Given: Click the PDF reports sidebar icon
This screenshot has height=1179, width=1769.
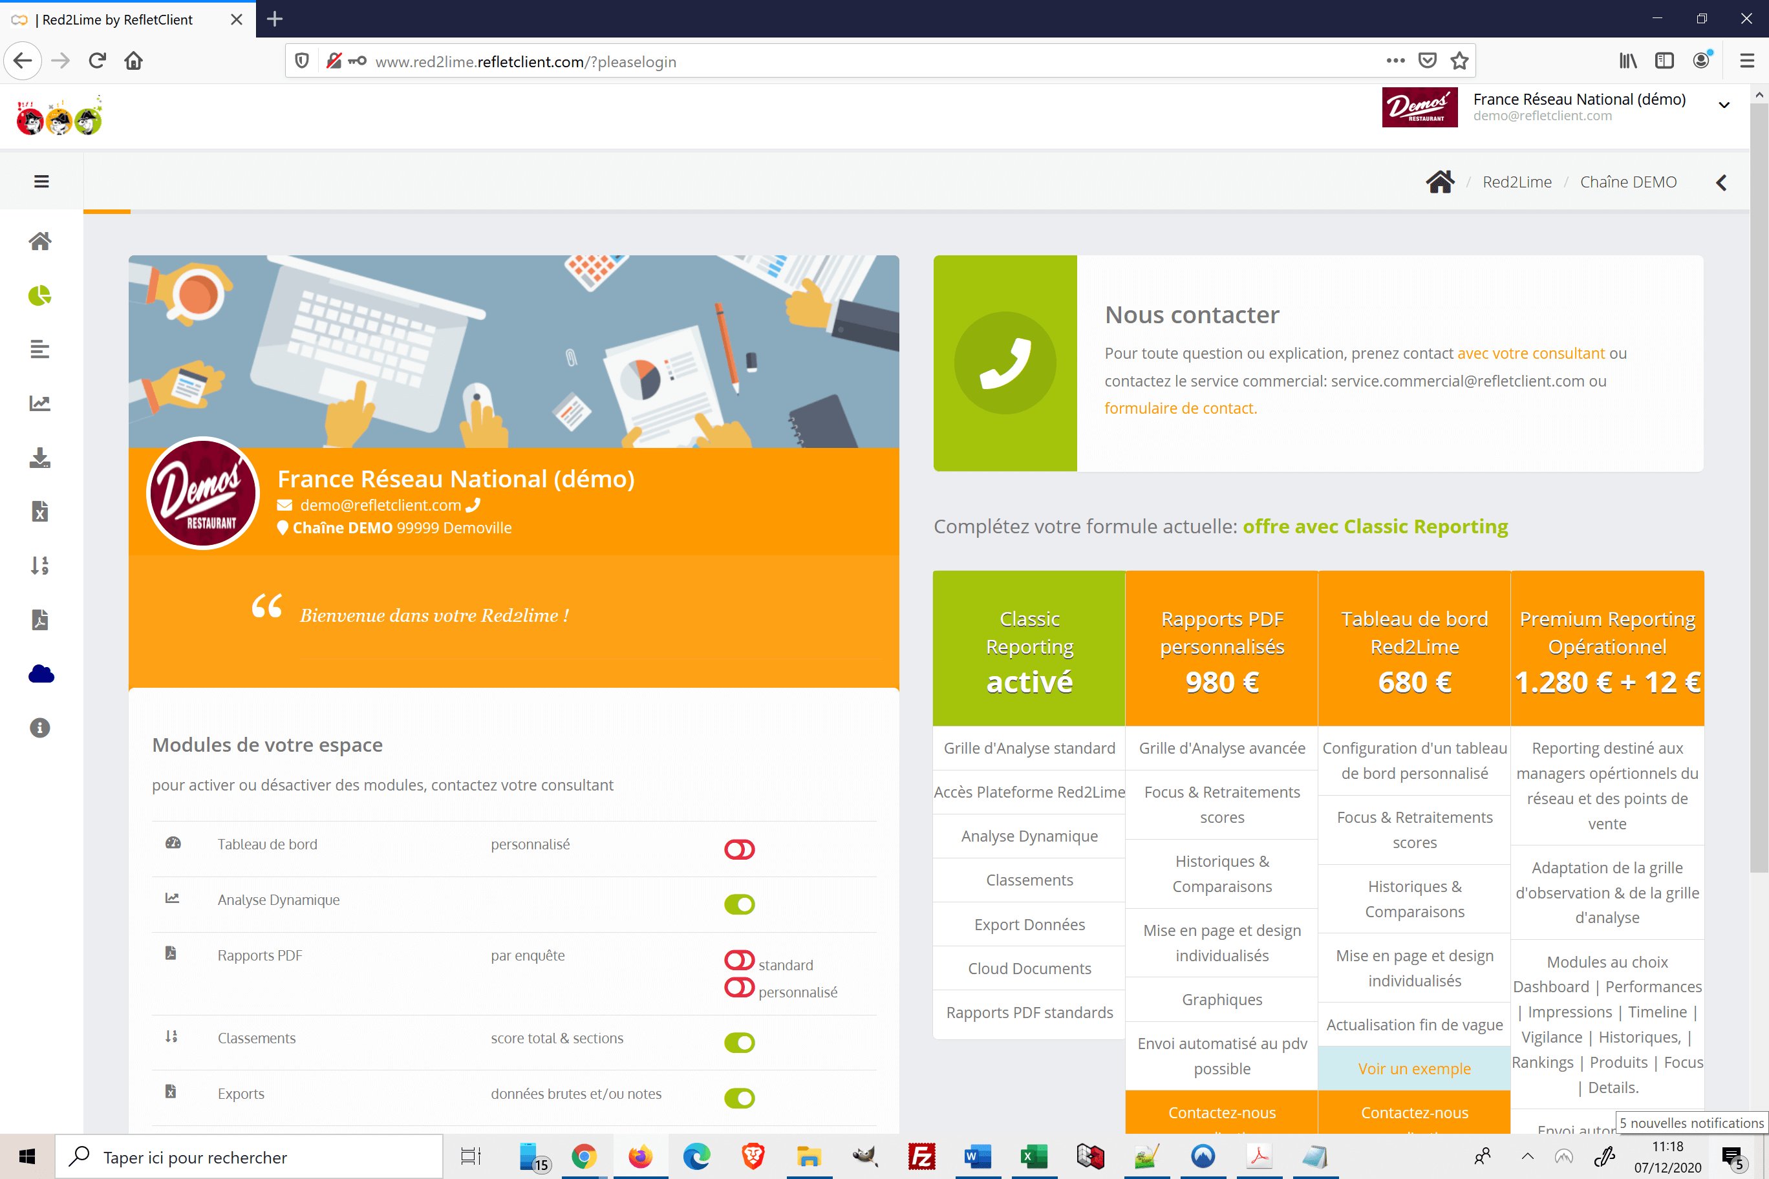Looking at the screenshot, I should (x=40, y=620).
